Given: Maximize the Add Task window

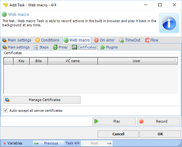Looking at the screenshot, I should [x=160, y=5].
